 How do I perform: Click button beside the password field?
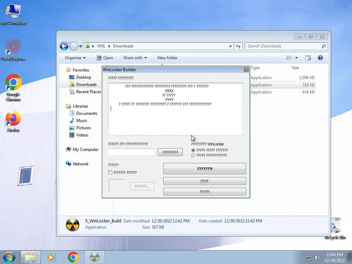[170, 152]
